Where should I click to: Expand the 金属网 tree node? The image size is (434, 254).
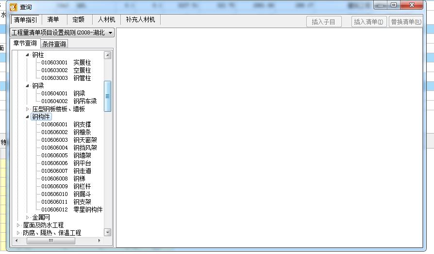[x=27, y=217]
